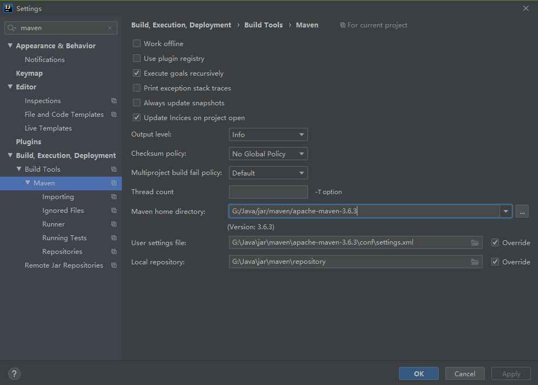The image size is (538, 385).
Task: Collapse Appearance & Behavior section
Action: [10, 46]
